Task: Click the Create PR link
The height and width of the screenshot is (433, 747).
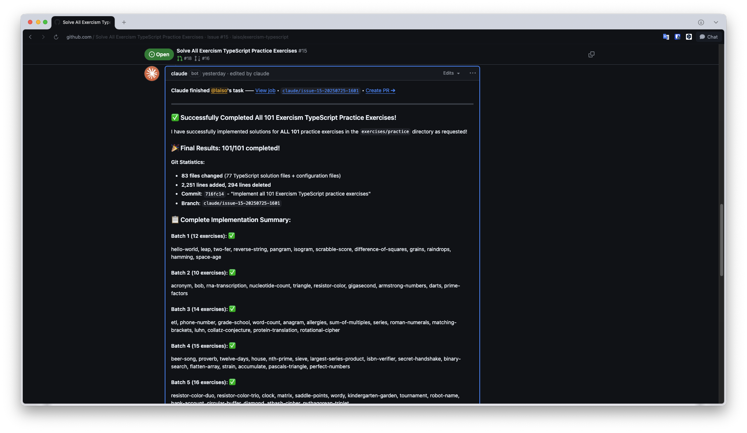Action: [x=380, y=90]
